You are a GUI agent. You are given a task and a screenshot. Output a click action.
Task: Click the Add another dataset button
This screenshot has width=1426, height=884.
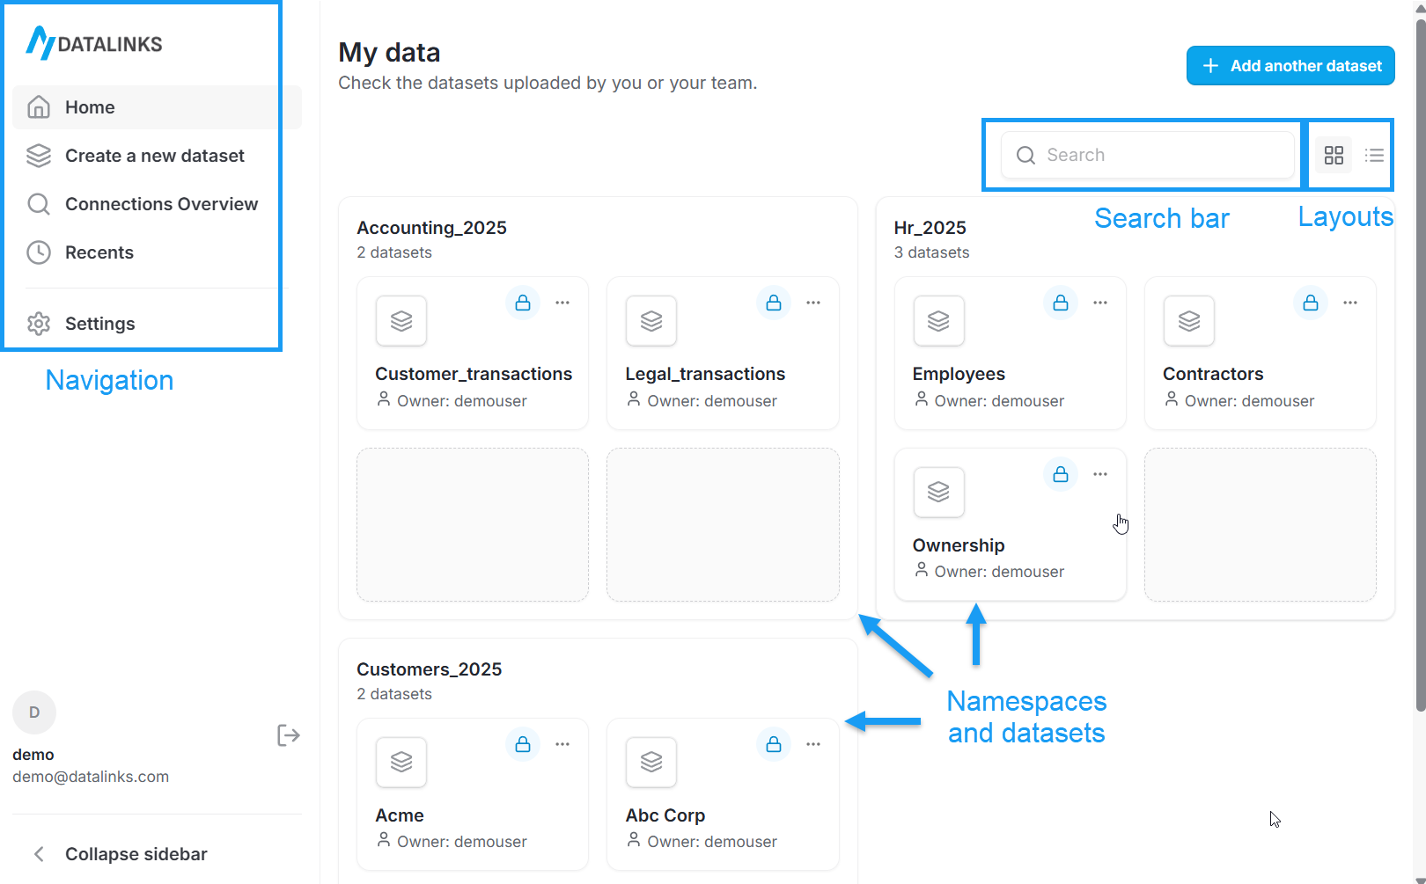coord(1290,65)
